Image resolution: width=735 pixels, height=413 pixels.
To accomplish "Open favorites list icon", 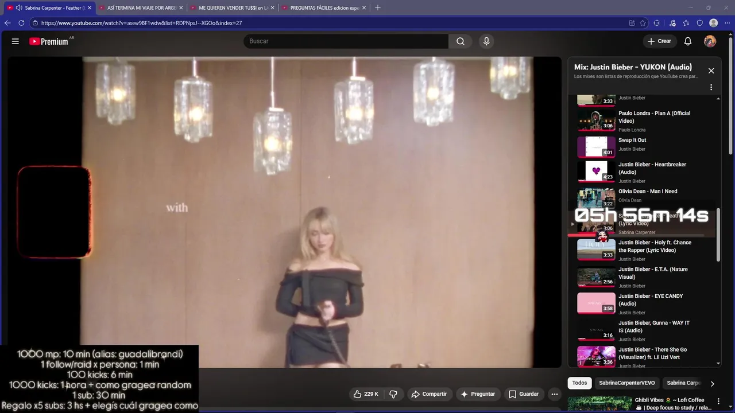I will point(686,23).
